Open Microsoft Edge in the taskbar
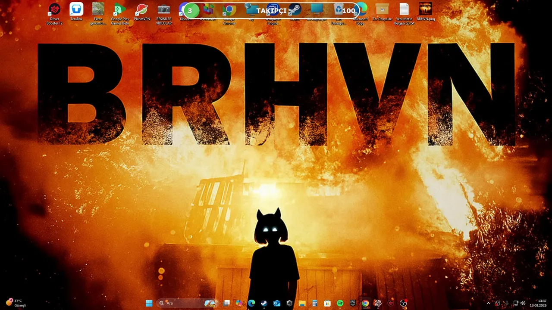The height and width of the screenshot is (310, 552). (x=251, y=303)
